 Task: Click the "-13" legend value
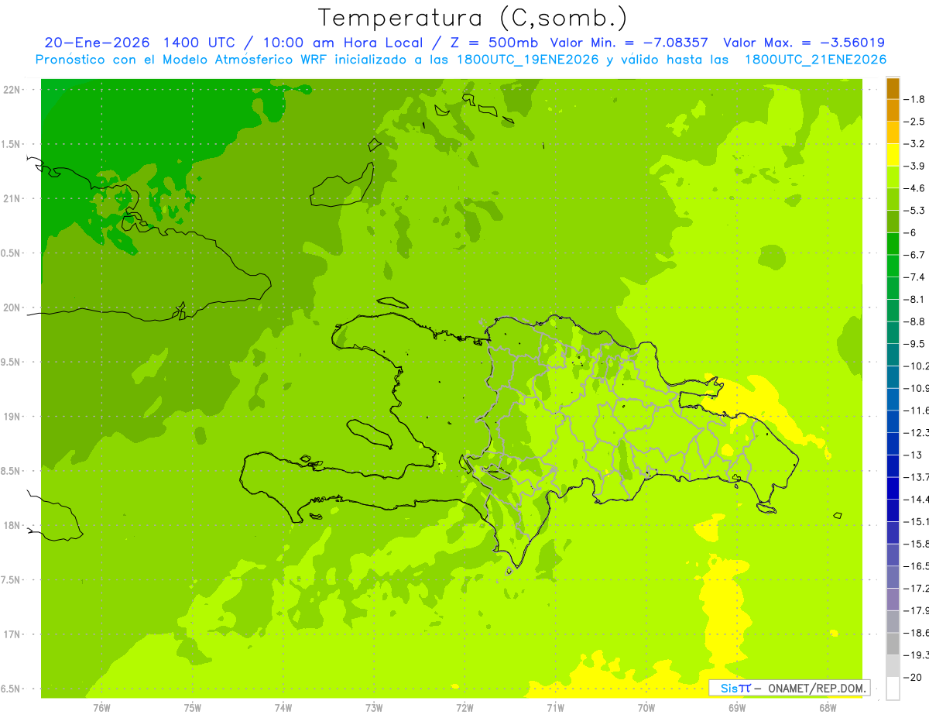(914, 455)
